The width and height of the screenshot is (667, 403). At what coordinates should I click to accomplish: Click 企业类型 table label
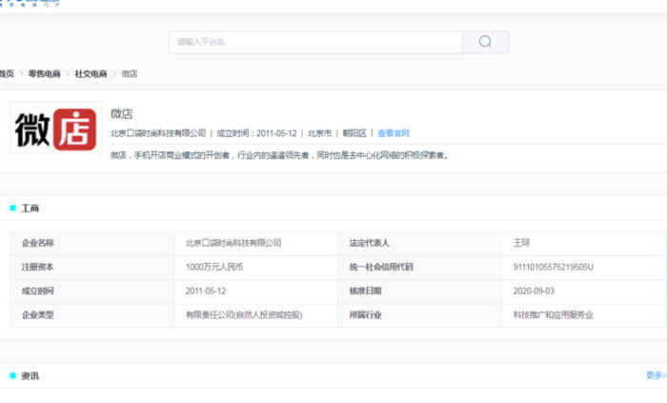(38, 315)
